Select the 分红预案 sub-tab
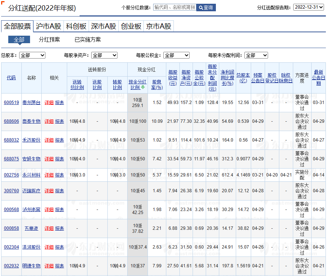The width and height of the screenshot is (327, 276). coord(49,39)
